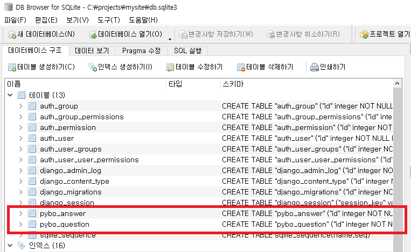
Task: Click the table icon beside pybo_question
Action: 32,224
